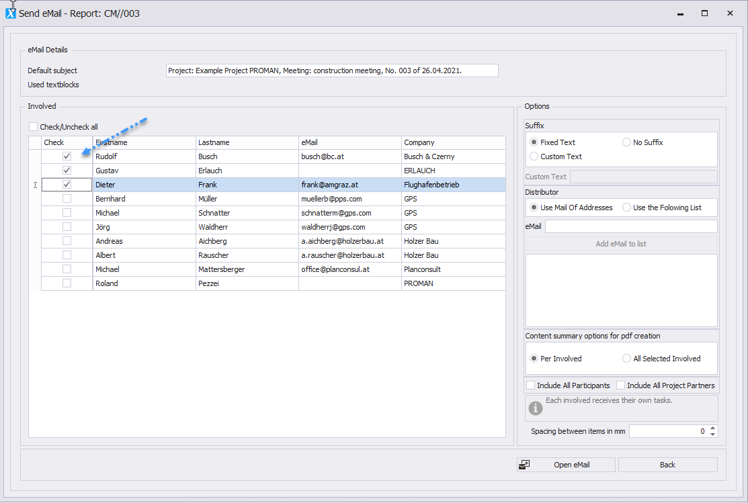
Task: Check the box for Michael Schnatter
Action: (x=67, y=213)
